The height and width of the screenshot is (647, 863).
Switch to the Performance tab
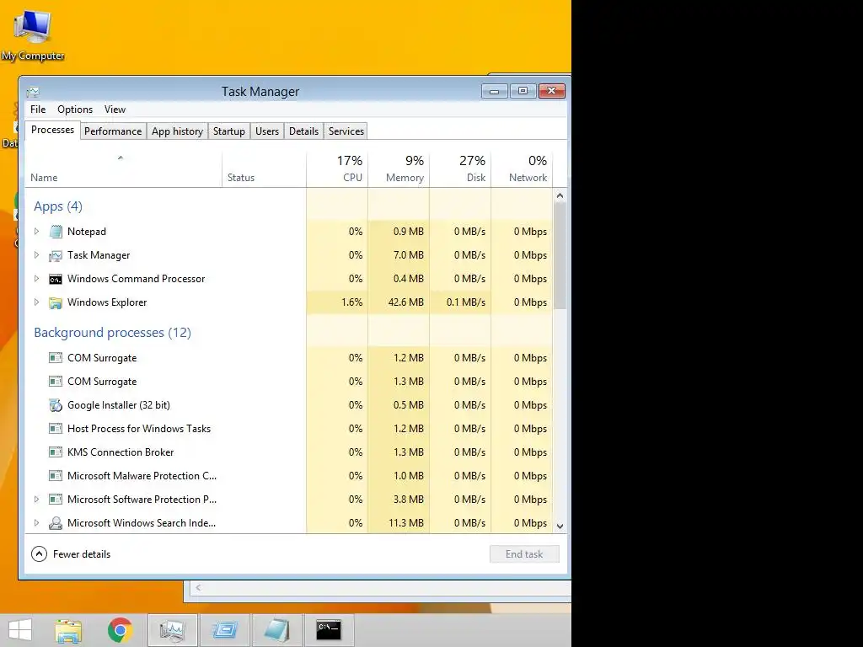pyautogui.click(x=113, y=131)
